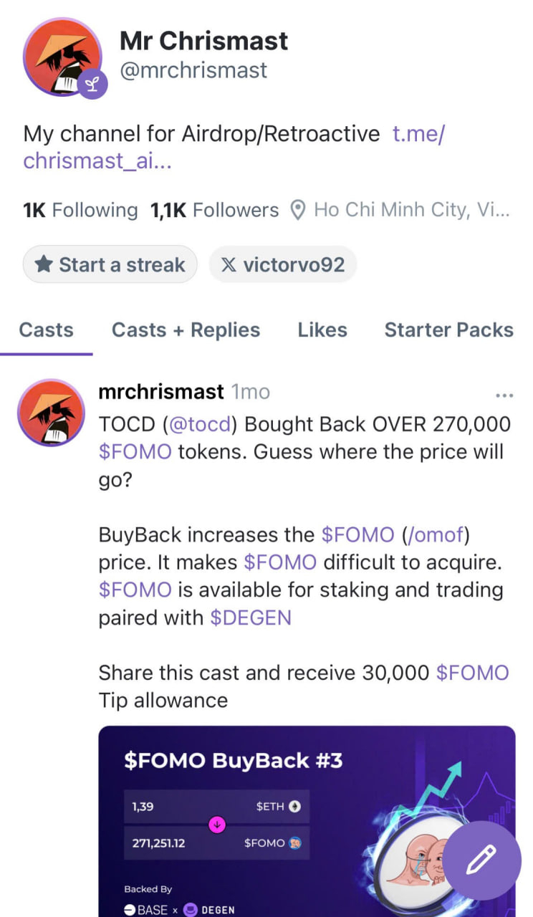The image size is (533, 917).
Task: Open the three-dot cast options menu
Action: pyautogui.click(x=504, y=395)
